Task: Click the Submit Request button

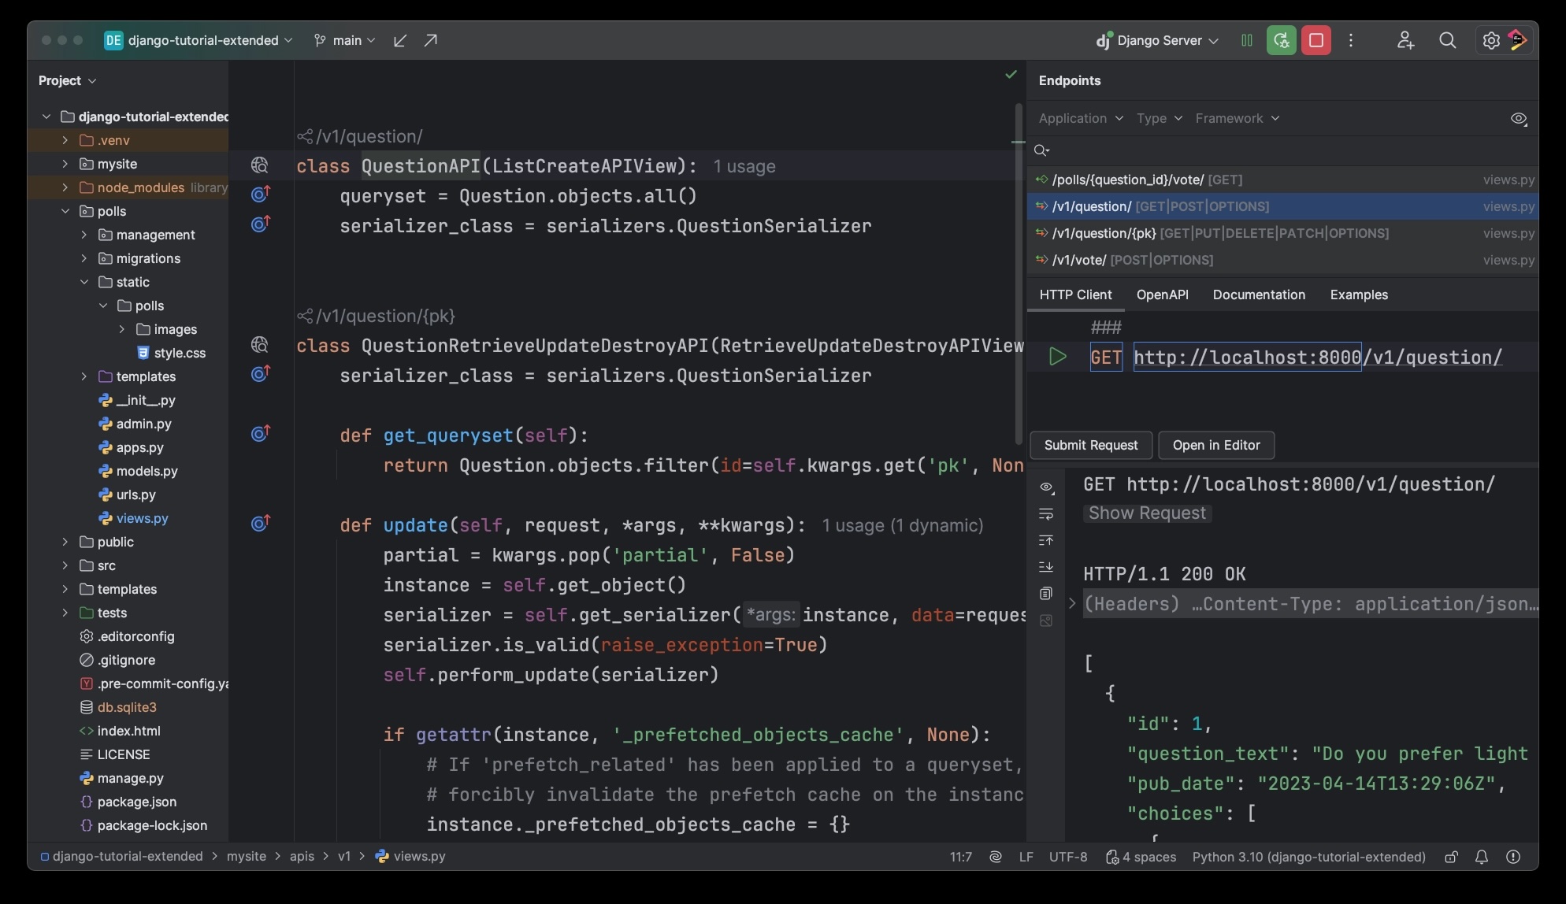Action: [1090, 445]
